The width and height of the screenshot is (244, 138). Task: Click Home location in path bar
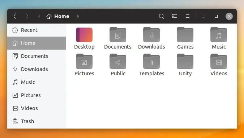click(x=58, y=16)
